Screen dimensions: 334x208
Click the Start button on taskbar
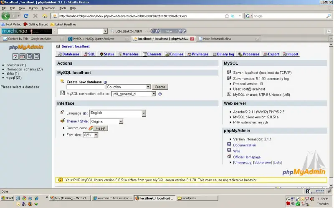[x=7, y=198]
